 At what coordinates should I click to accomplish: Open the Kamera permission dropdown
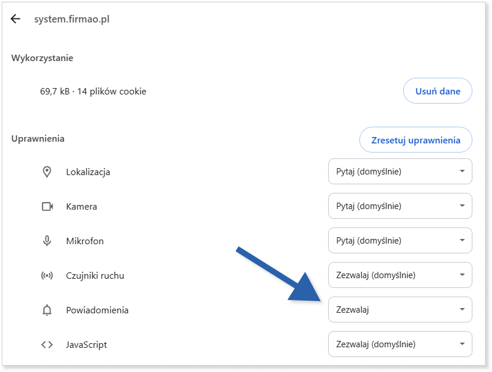point(400,206)
